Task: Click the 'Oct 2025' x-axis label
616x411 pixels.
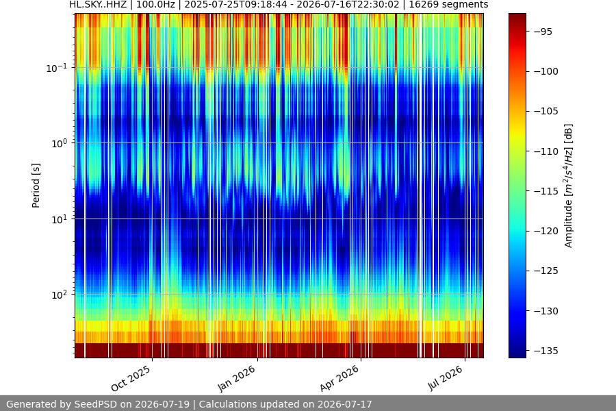Action: click(131, 378)
